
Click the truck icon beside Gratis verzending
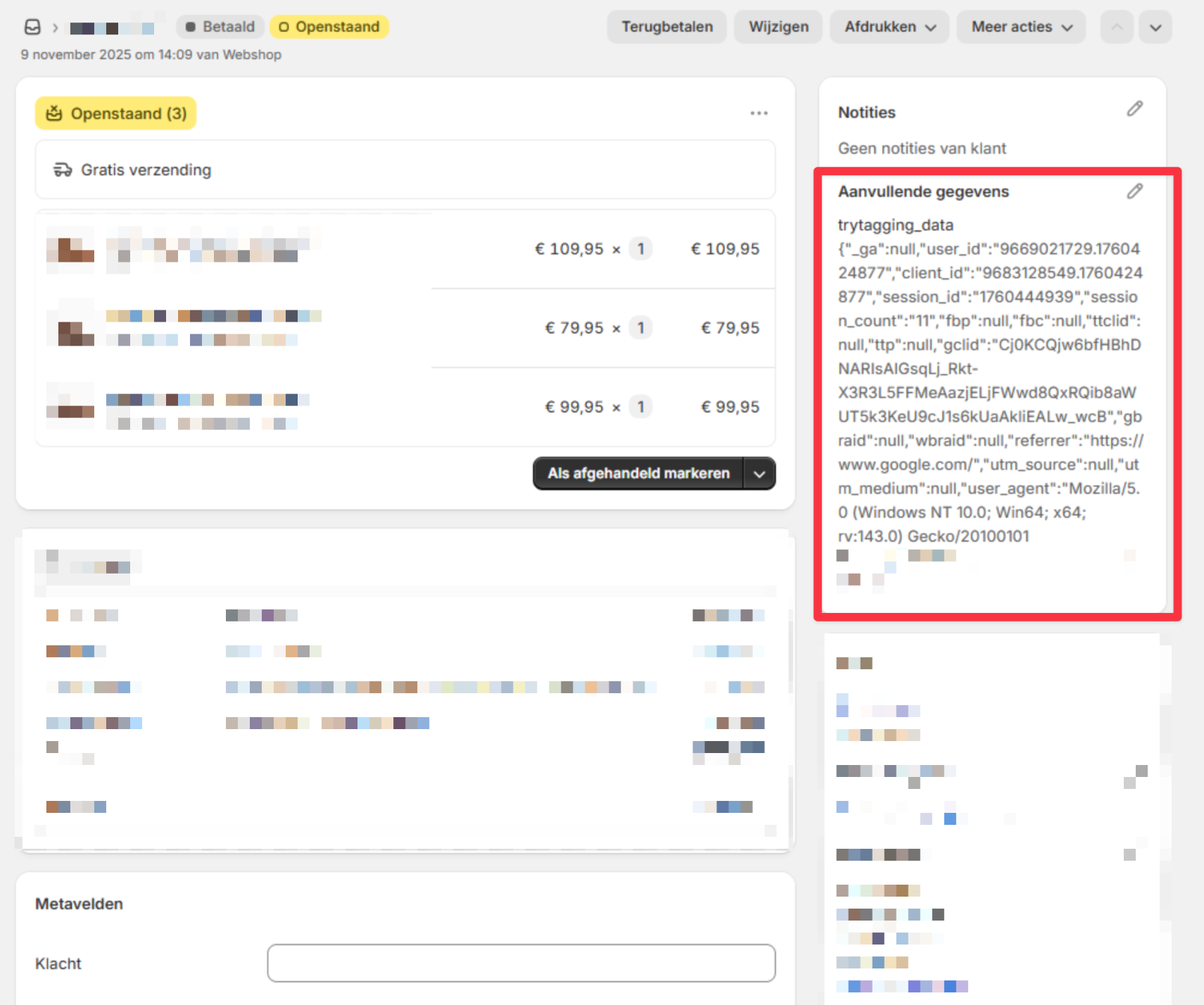[63, 170]
